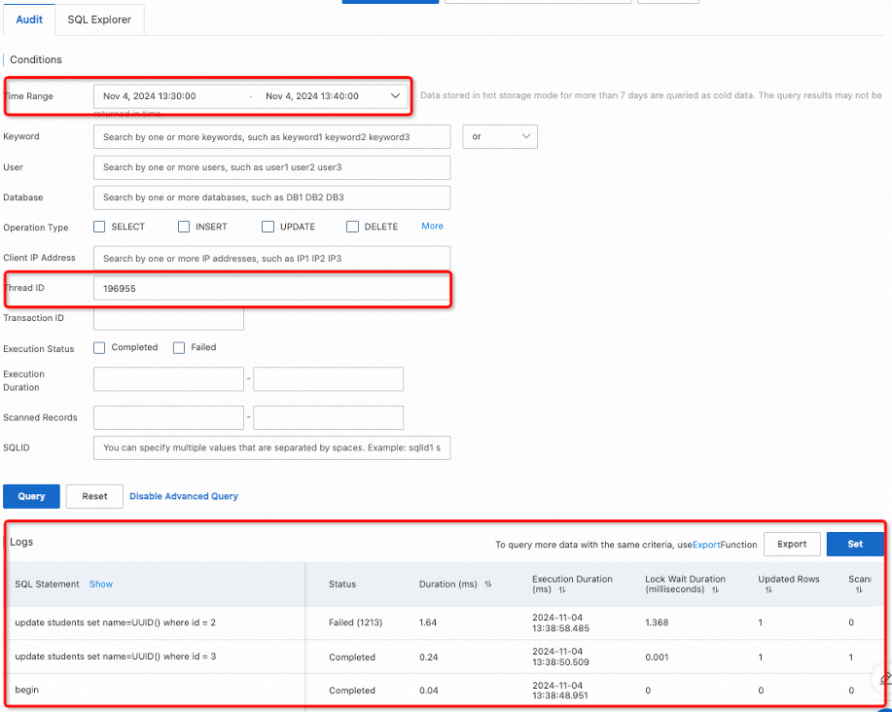Screen dimensions: 892x712
Task: Check the UPDATE operation type
Action: tap(268, 227)
